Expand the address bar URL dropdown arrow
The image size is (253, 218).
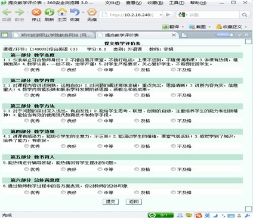pyautogui.click(x=161, y=15)
